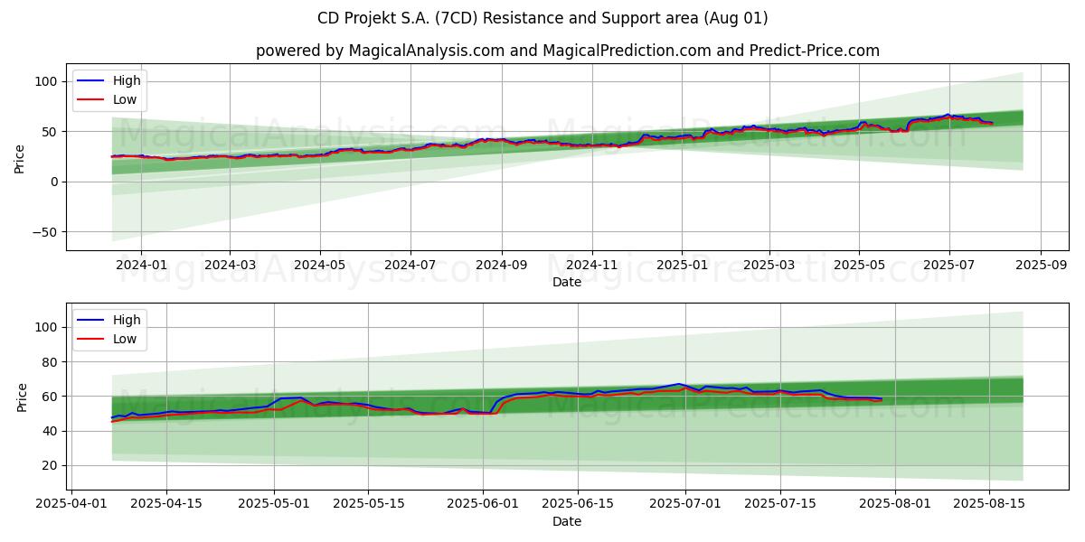Click the 2024-09 tick label
The height and width of the screenshot is (542, 1085).
point(502,265)
